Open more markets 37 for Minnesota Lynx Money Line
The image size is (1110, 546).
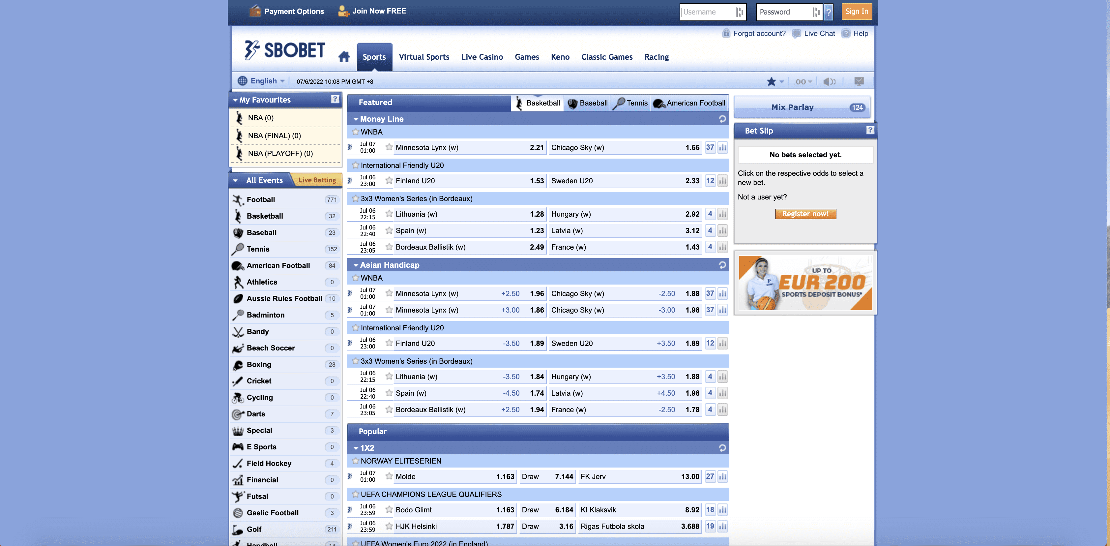click(x=710, y=147)
